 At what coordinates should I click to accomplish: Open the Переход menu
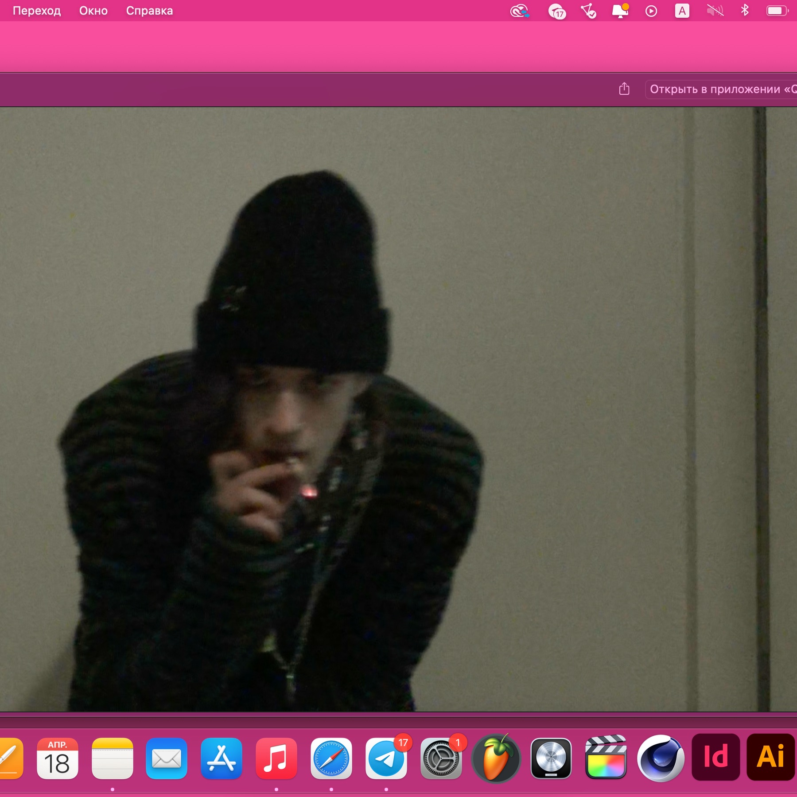click(x=37, y=11)
